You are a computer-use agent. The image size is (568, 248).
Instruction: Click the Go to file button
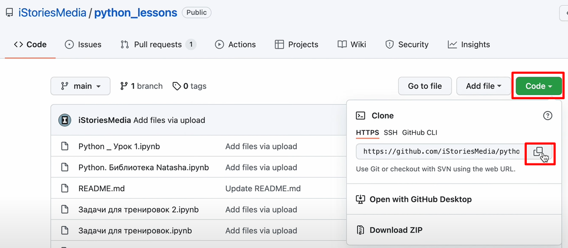click(x=425, y=86)
